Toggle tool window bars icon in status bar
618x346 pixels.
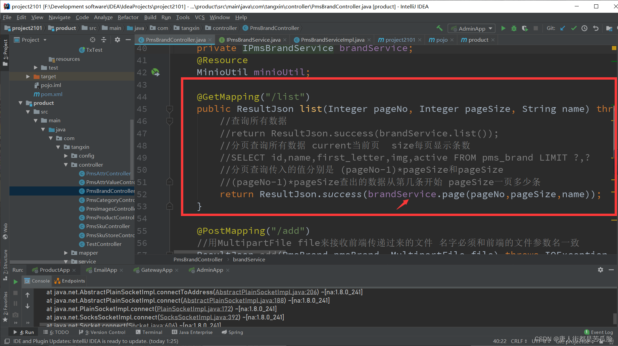(7, 341)
